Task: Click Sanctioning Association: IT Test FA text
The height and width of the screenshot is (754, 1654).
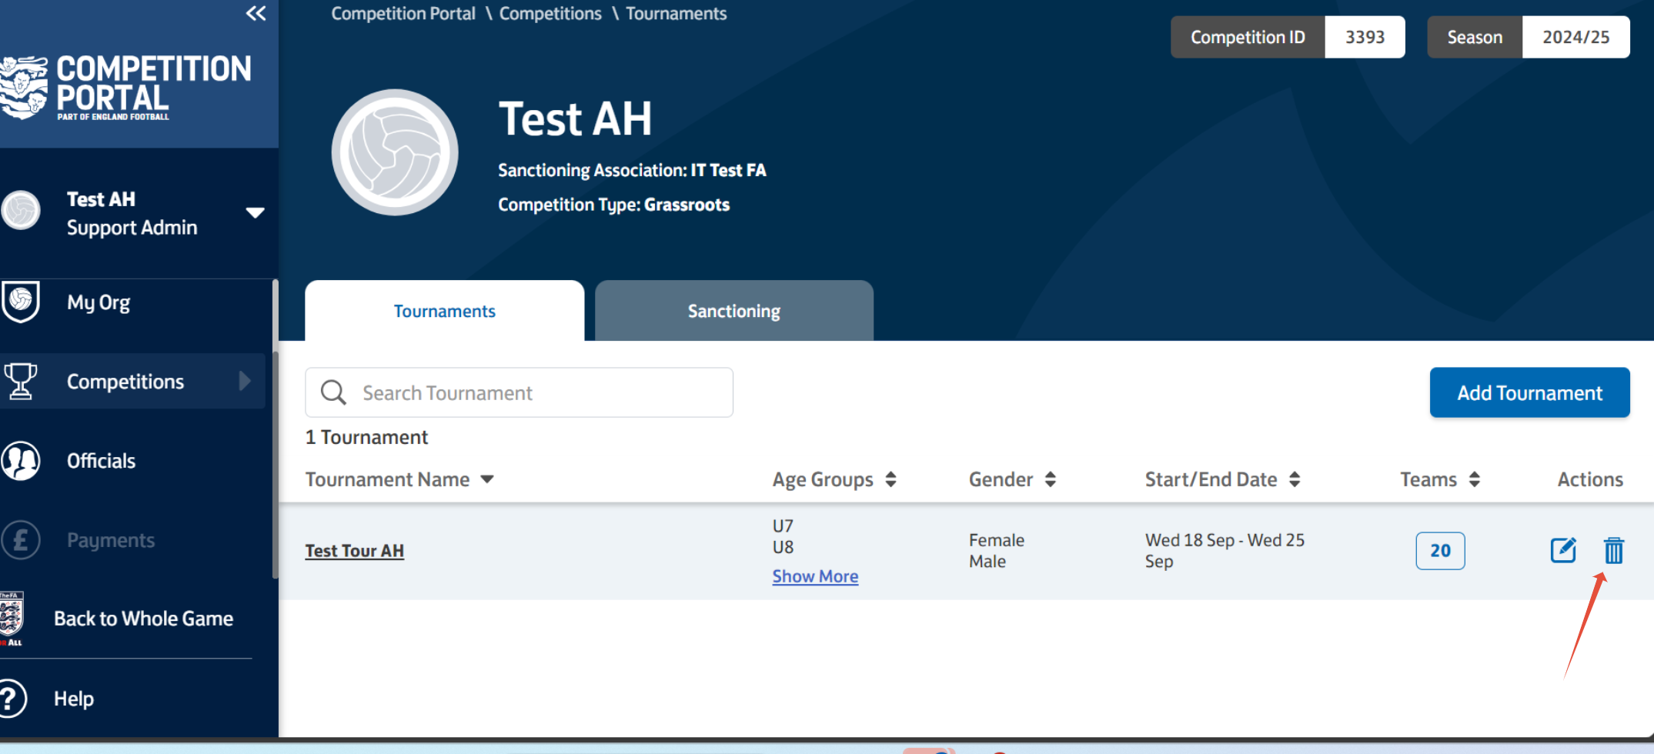Action: click(632, 170)
